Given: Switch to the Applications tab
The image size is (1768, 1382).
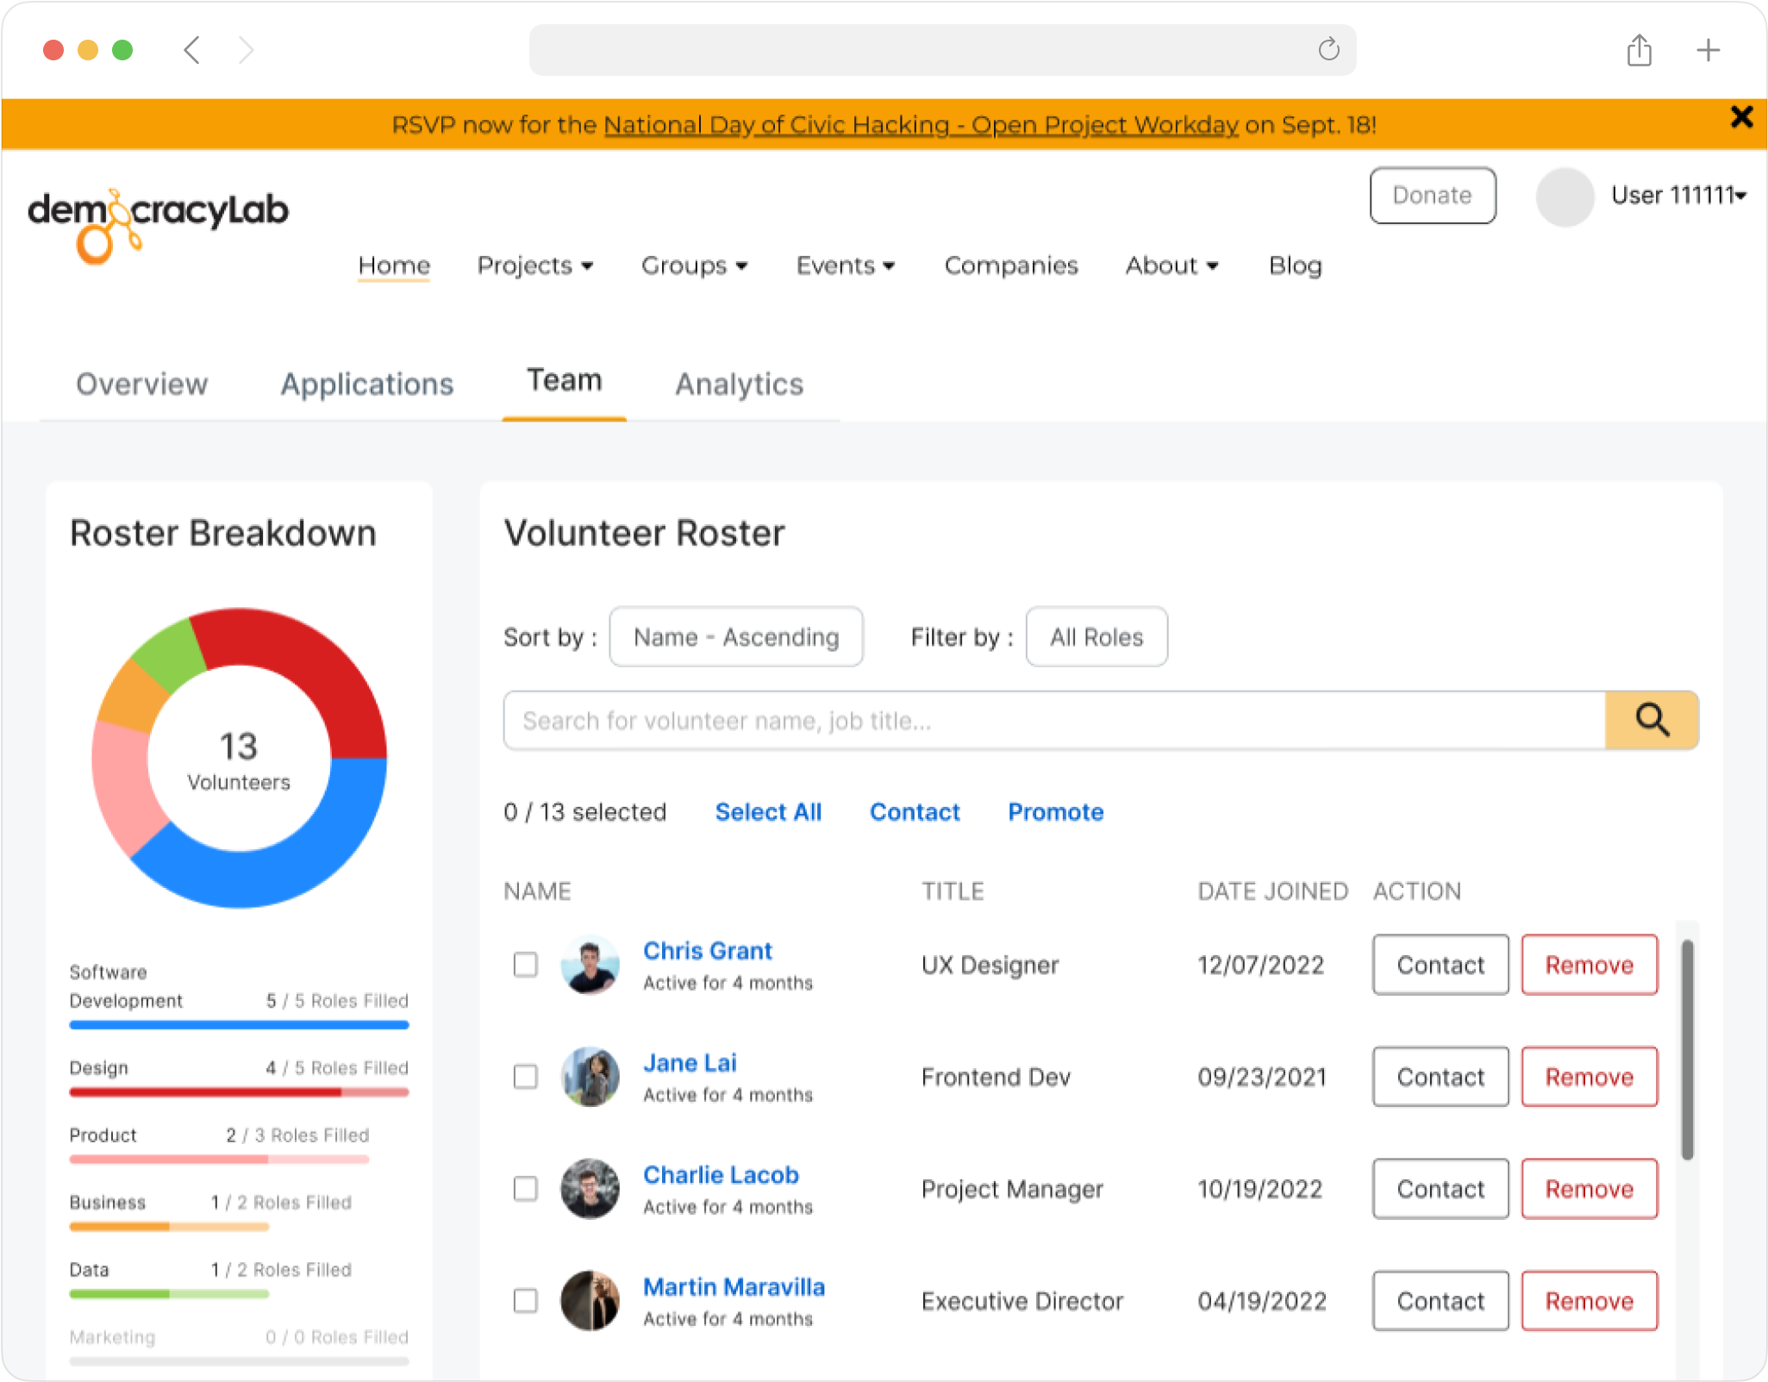Looking at the screenshot, I should point(366,385).
